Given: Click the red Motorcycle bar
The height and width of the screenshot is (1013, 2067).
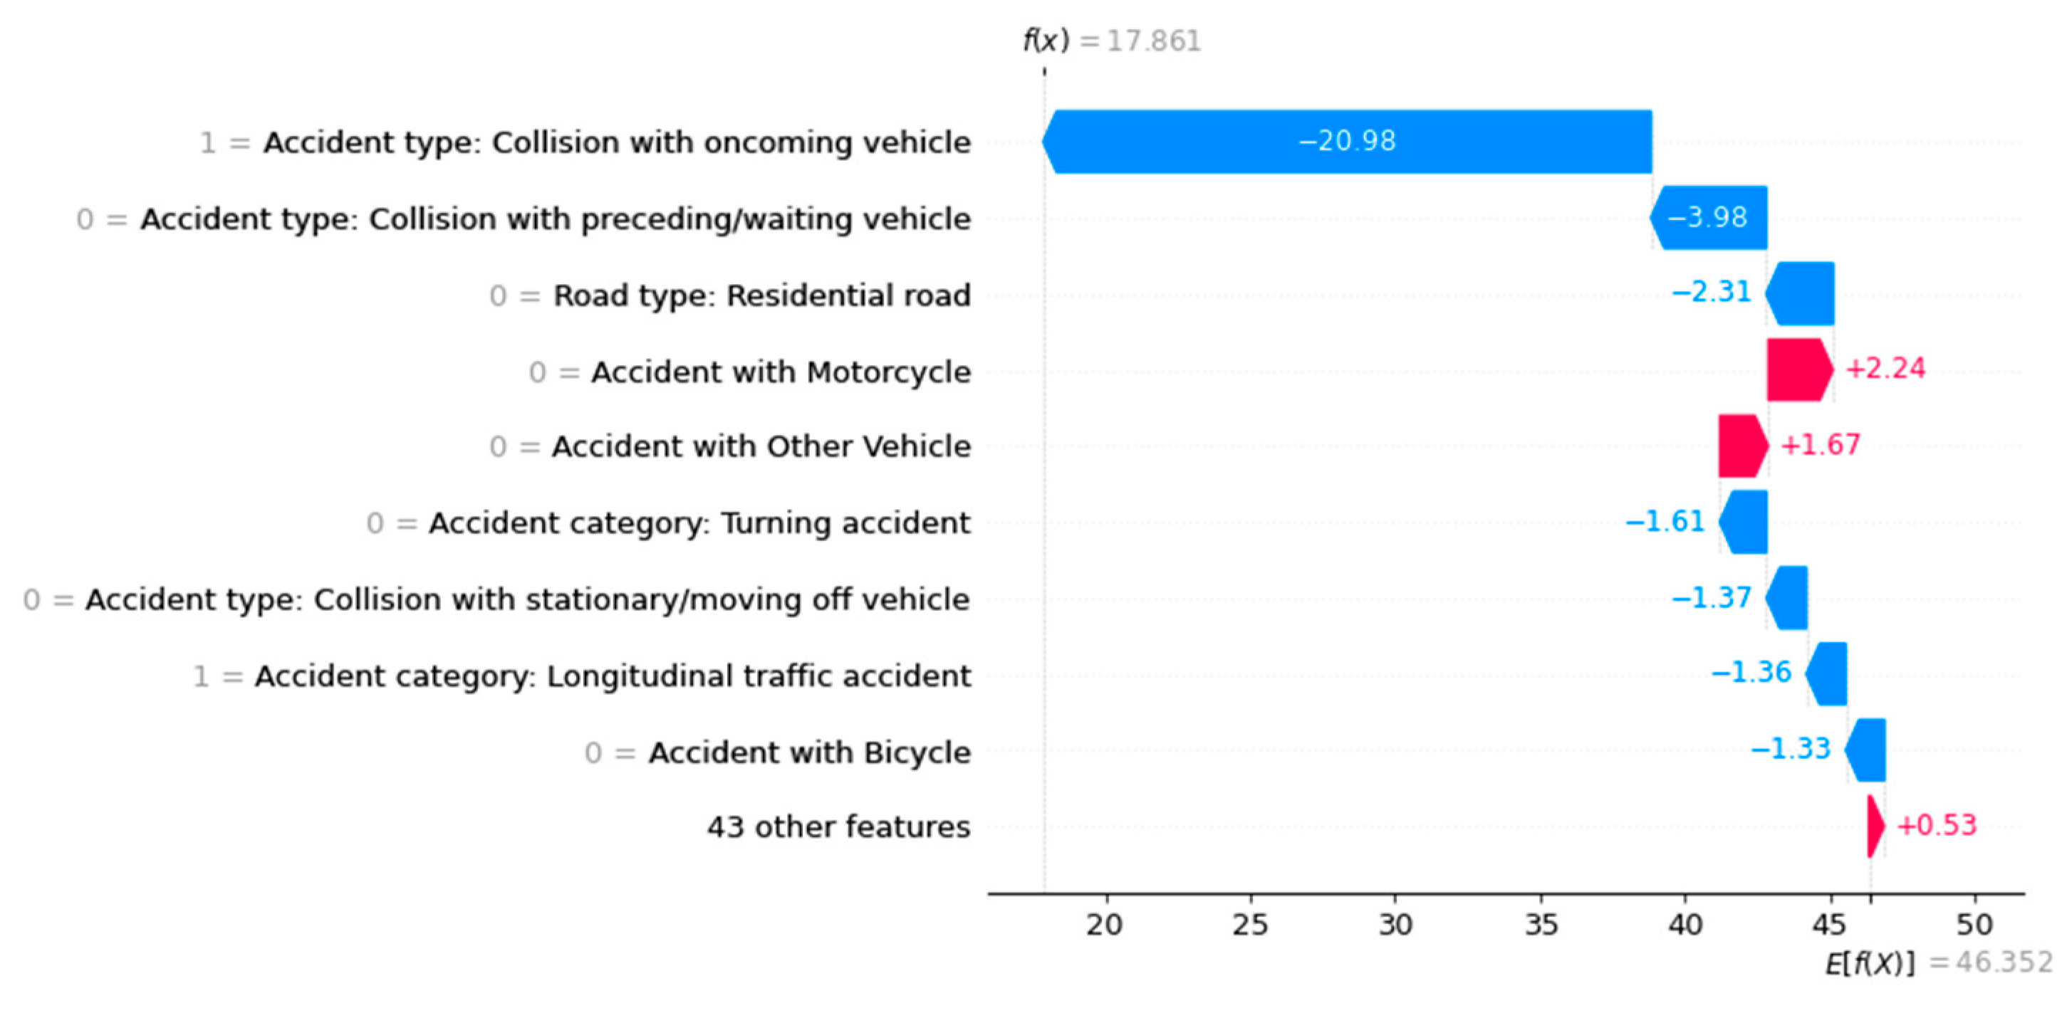Looking at the screenshot, I should [x=1798, y=369].
